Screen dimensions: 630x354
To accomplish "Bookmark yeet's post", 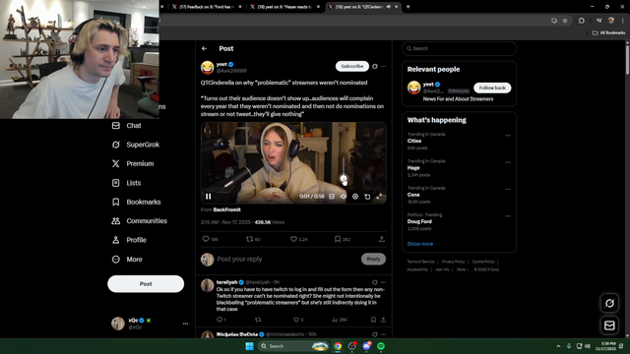I will [x=338, y=239].
